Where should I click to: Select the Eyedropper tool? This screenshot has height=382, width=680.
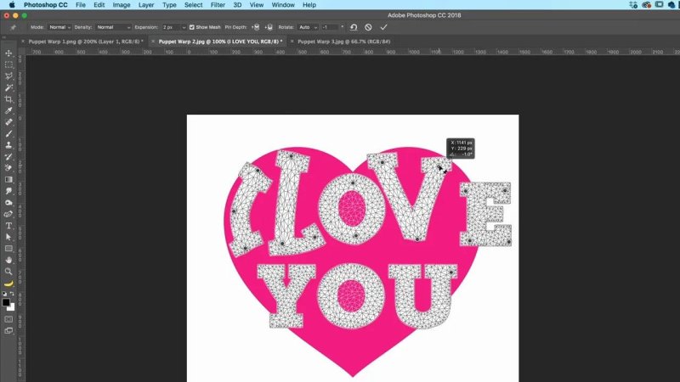pyautogui.click(x=8, y=110)
